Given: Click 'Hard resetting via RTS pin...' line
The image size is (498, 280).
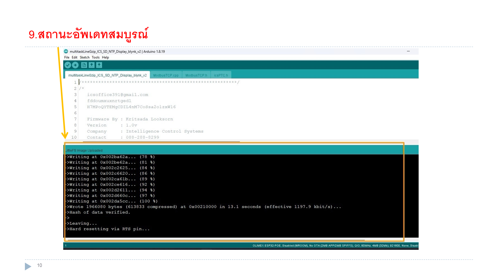Looking at the screenshot, I should (x=108, y=229).
